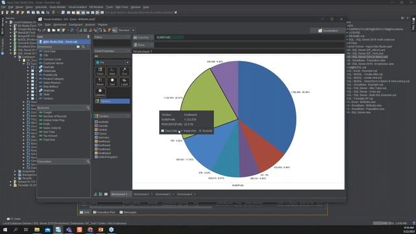Expand the Chart Properties dropdown
Image resolution: width=416 pixels, height=234 pixels.
[128, 51]
